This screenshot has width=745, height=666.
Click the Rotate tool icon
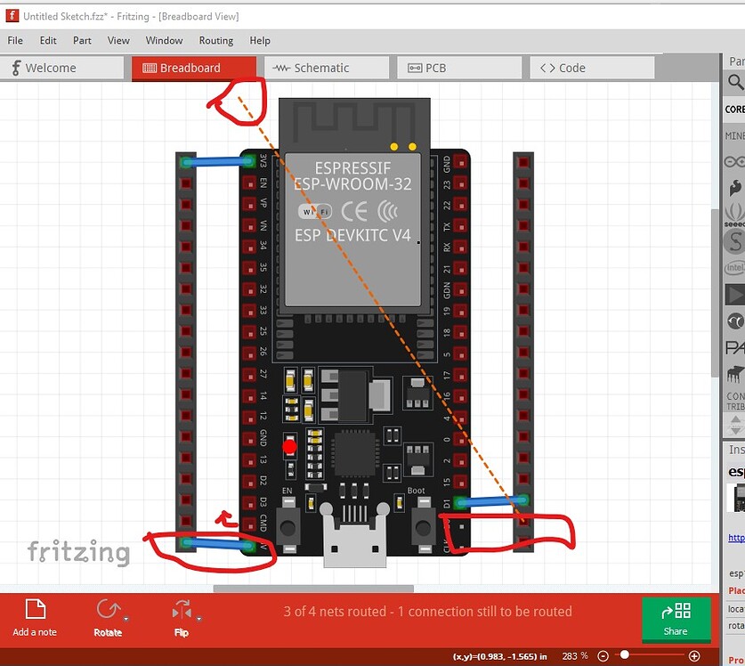coord(108,611)
